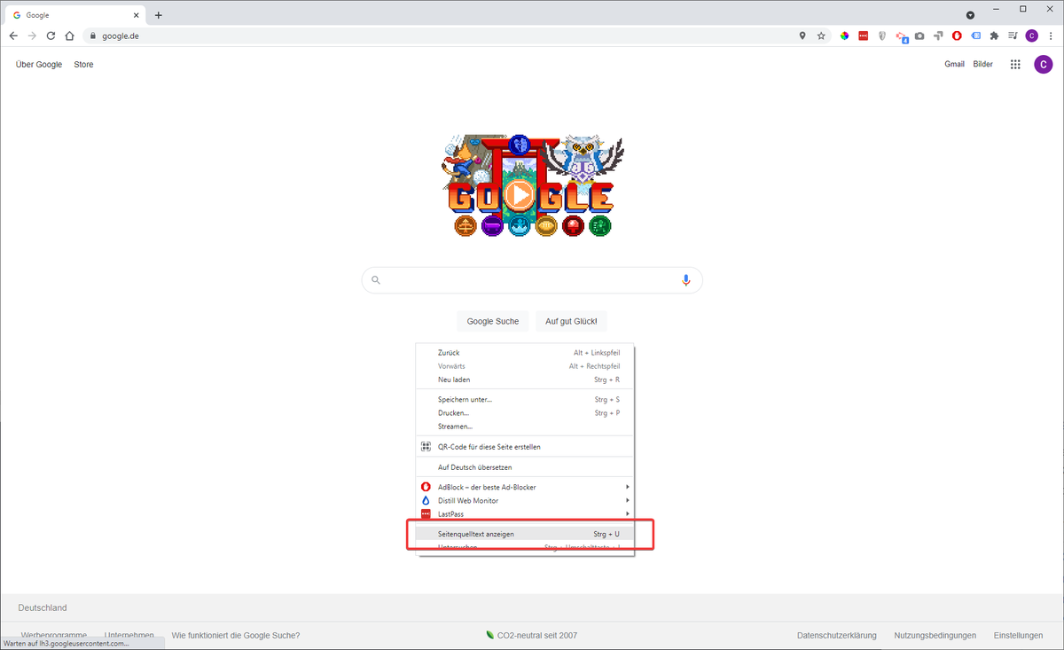Open Nutzungsbedingungen footer link
Screen dimensions: 1064x650
(935, 635)
